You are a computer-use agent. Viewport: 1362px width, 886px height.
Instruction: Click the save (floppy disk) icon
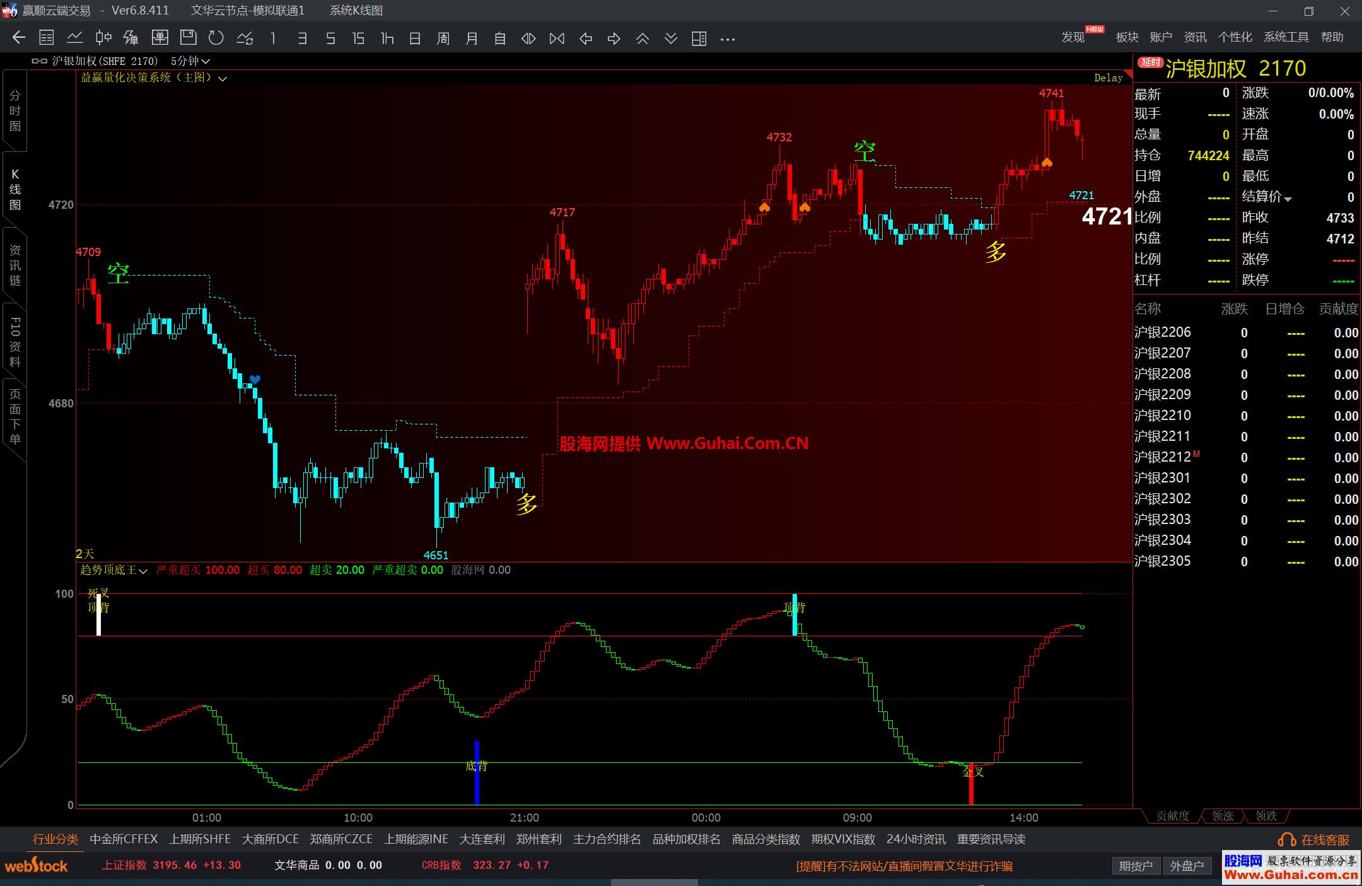(x=188, y=38)
